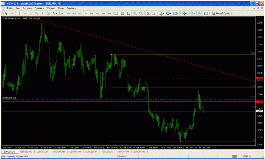The height and width of the screenshot is (159, 265).
Task: Select the trendline drawing tool
Action: (x=31, y=14)
